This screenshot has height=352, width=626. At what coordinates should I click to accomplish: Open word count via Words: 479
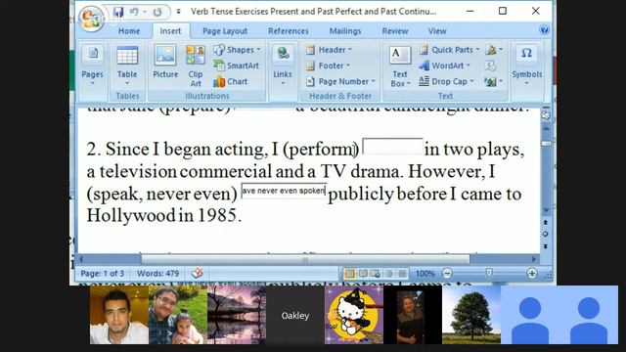pyautogui.click(x=157, y=274)
